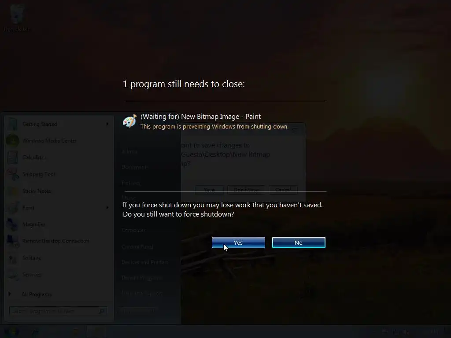Click the Paint palette icon beside the waiting program
This screenshot has width=451, height=338.
(x=130, y=121)
